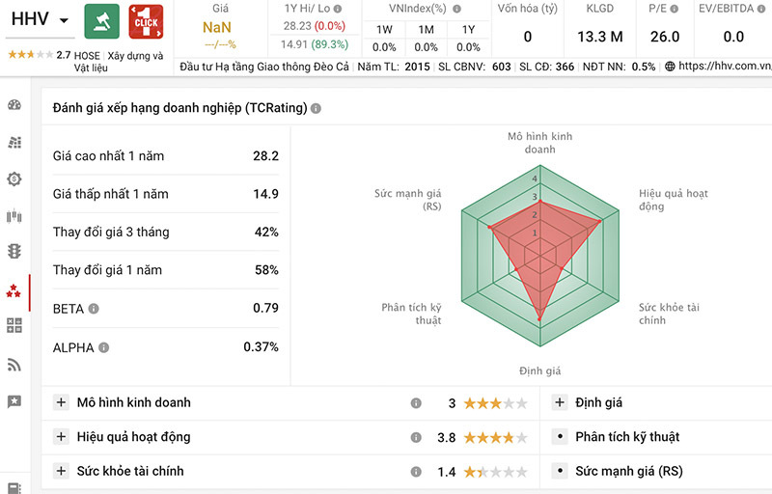Expand the Mô hình kinh doanh row
772x494 pixels.
tap(61, 402)
